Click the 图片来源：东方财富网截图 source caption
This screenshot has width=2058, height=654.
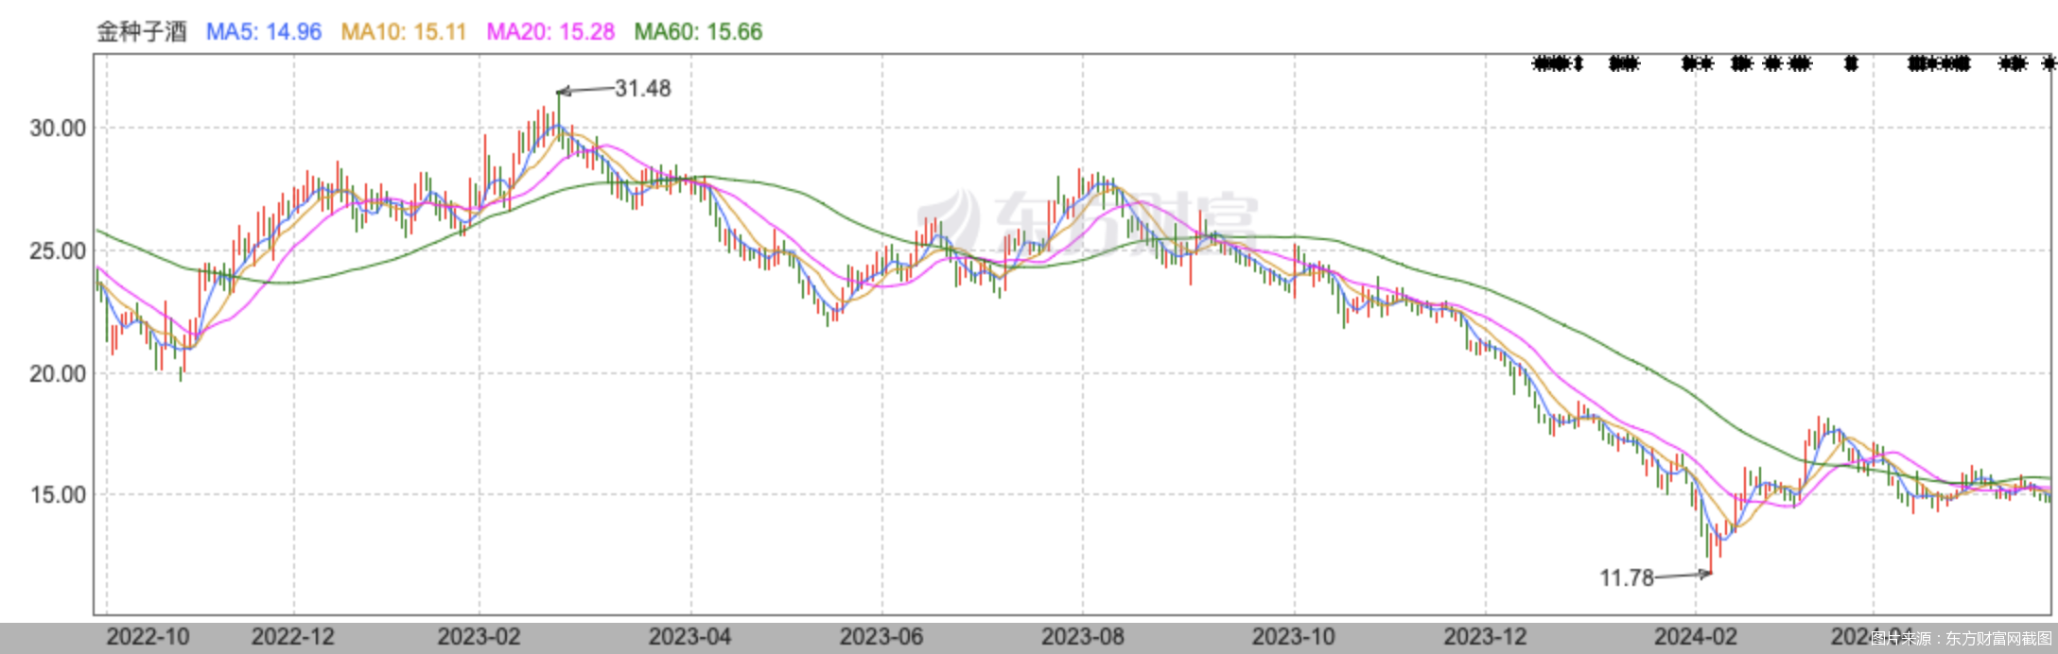click(1962, 639)
